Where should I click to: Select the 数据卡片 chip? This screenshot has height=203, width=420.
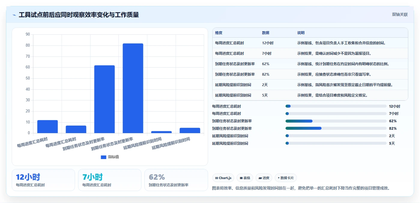pyautogui.click(x=286, y=178)
